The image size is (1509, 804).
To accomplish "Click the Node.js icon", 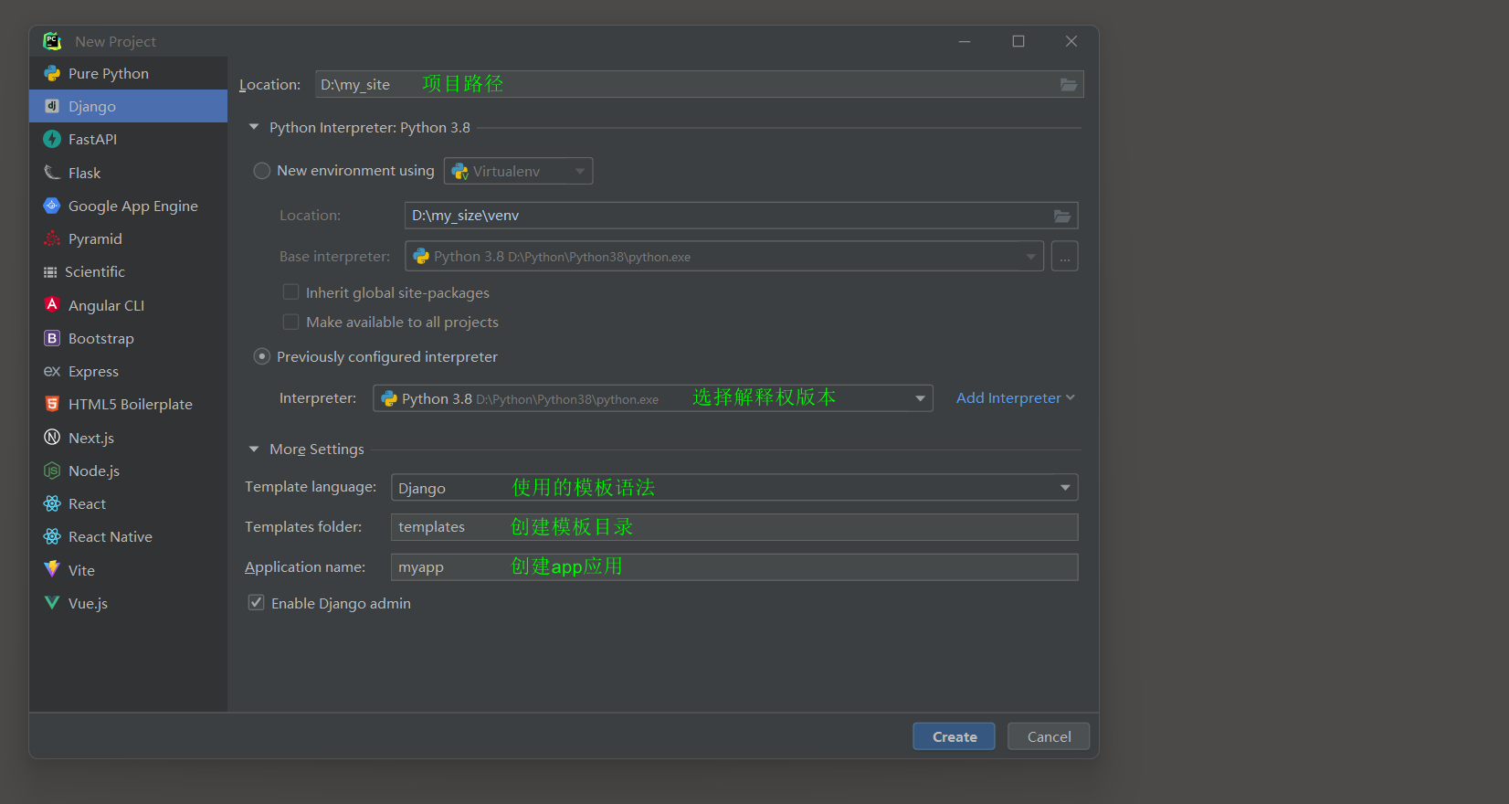I will coord(52,471).
